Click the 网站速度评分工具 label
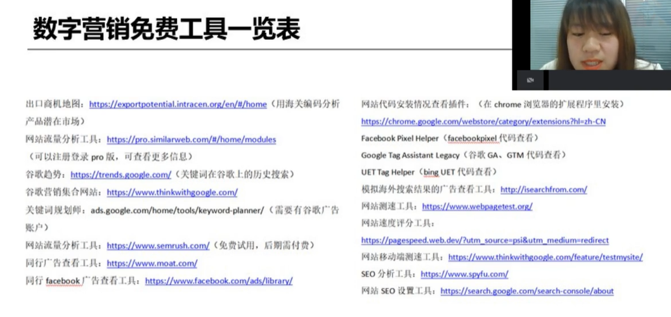671x317 pixels. 398,223
